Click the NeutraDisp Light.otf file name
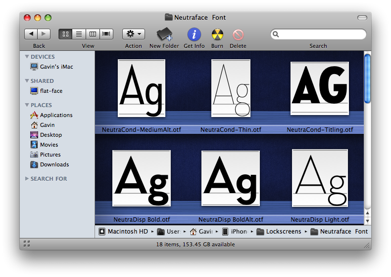391x277 pixels. point(320,220)
